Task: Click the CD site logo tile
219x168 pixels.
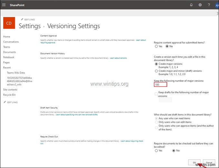Action: click(x=9, y=23)
